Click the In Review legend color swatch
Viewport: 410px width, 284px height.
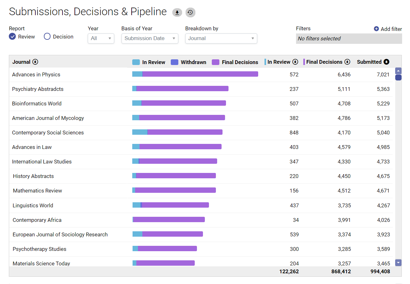coord(136,62)
